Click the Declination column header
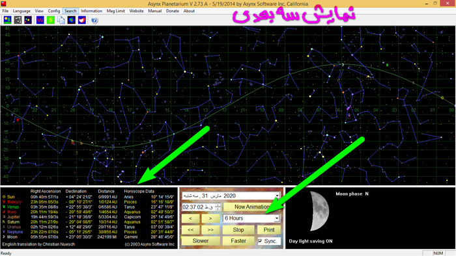Viewport: 456px width, 256px height. point(76,191)
